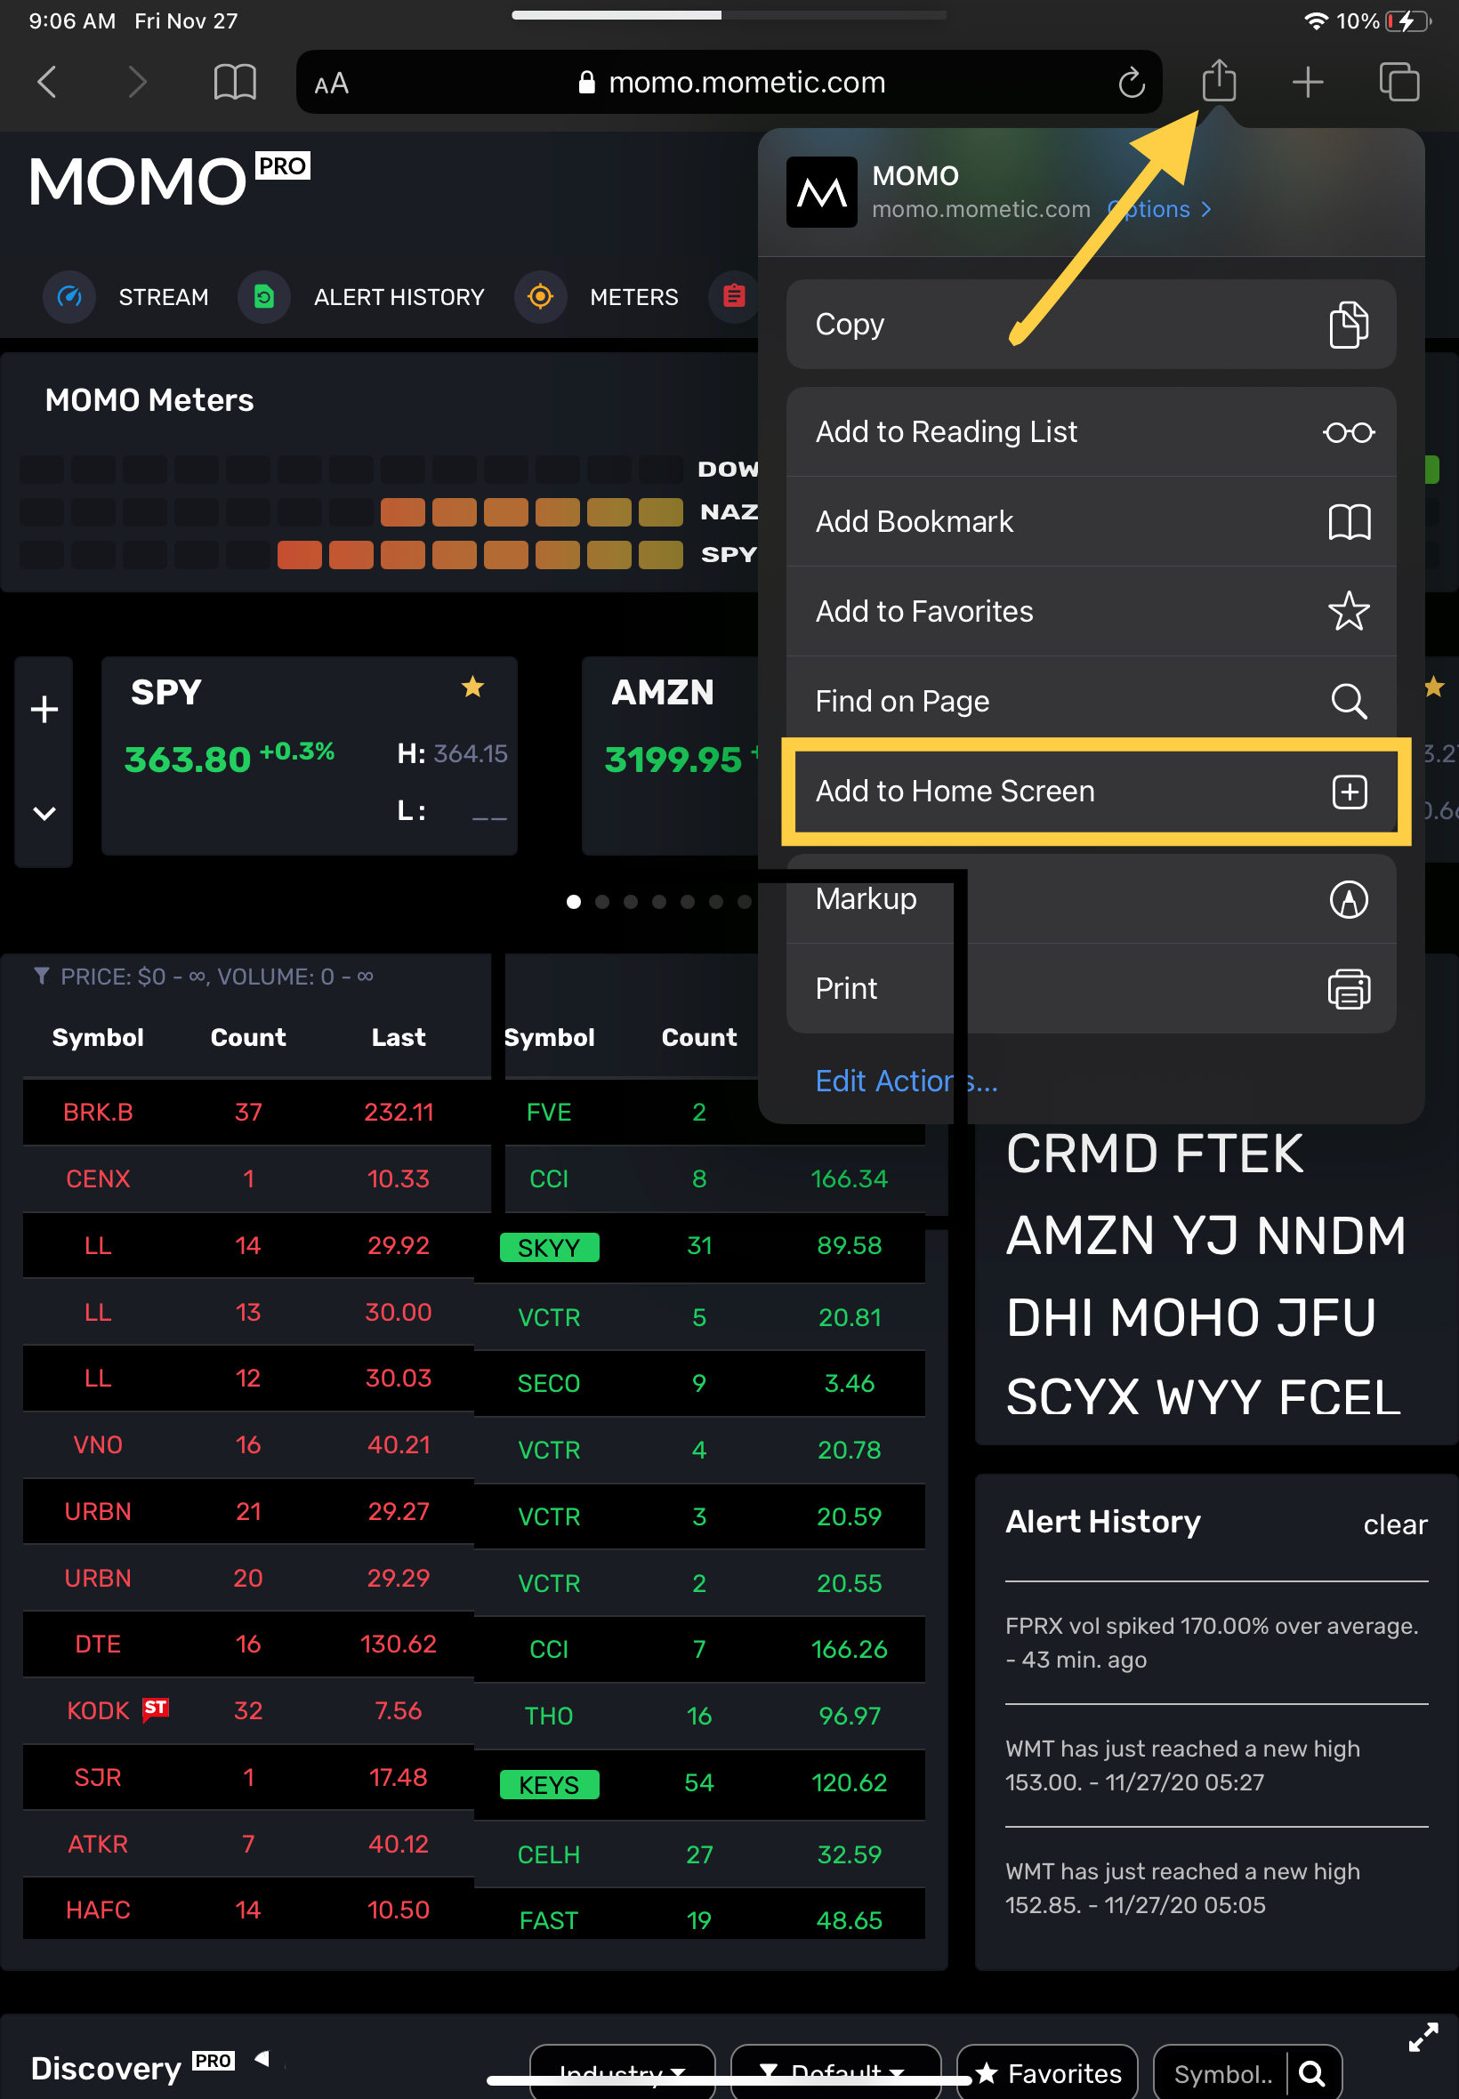Viewport: 1459px width, 2099px height.
Task: Open the Safari share sheet icon
Action: (1220, 81)
